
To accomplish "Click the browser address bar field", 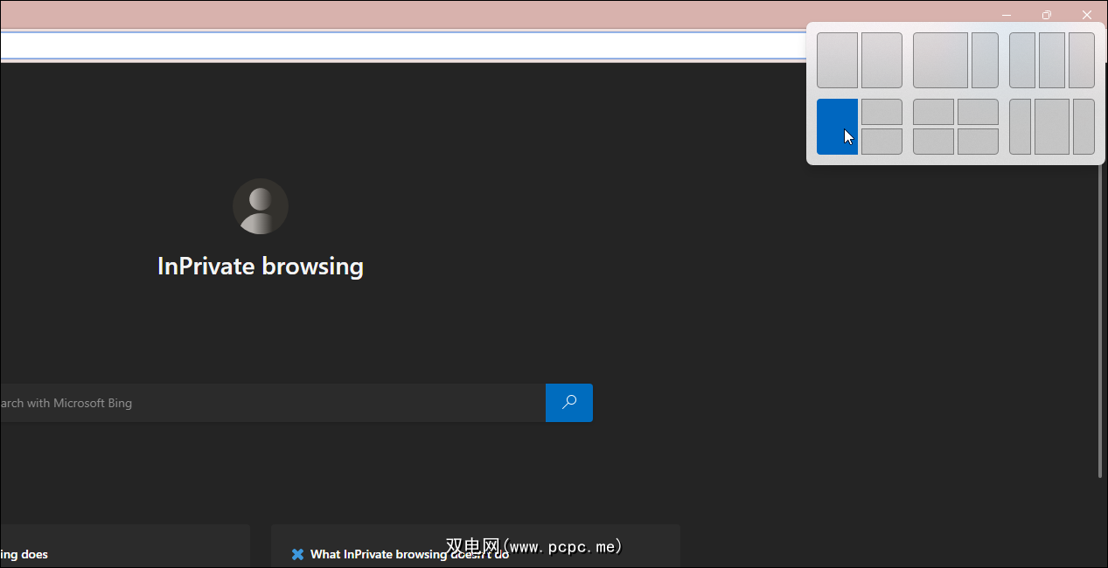I will [402, 45].
